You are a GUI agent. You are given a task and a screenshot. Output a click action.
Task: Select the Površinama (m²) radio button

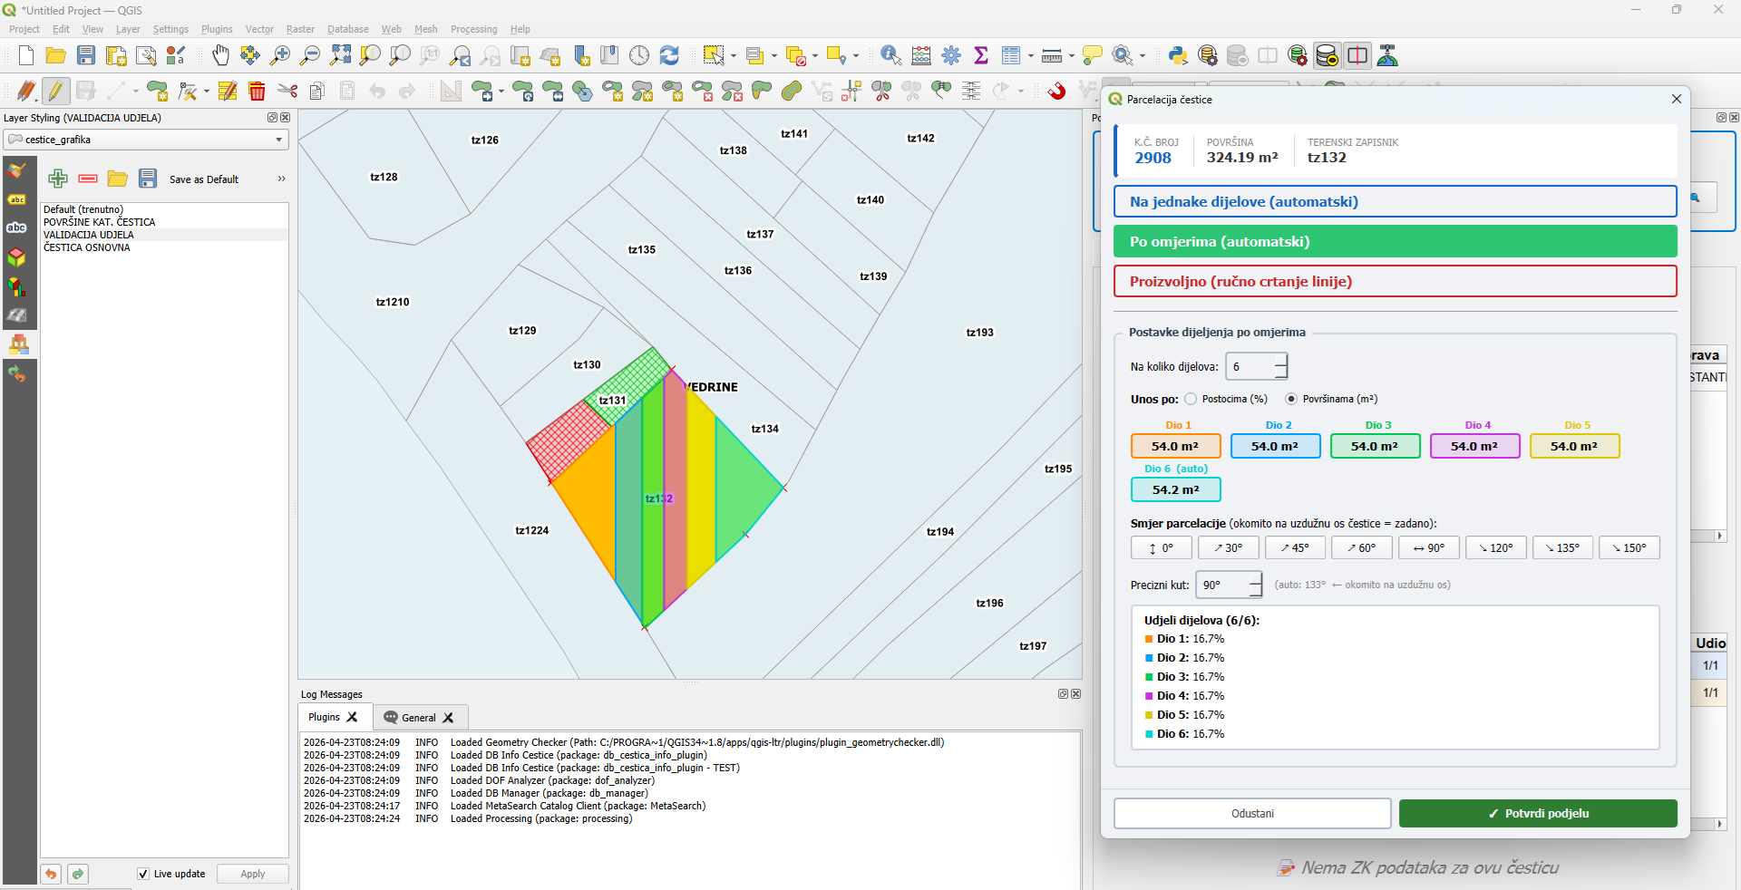click(1291, 399)
